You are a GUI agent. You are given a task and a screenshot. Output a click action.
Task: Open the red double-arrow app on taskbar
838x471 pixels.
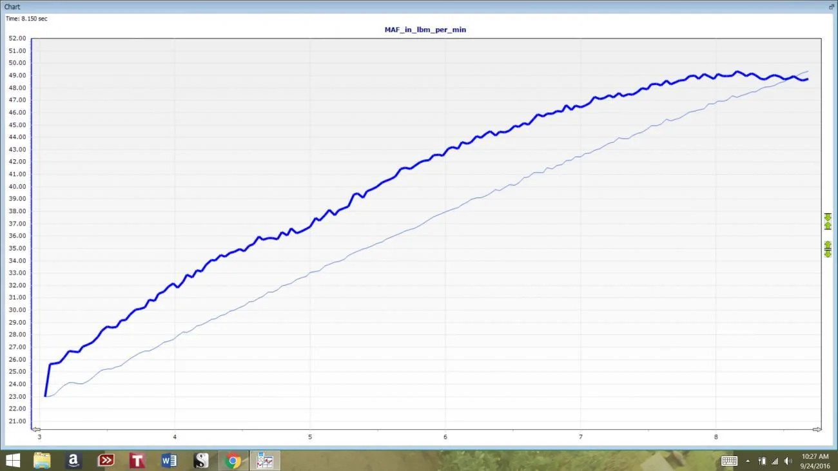point(106,461)
